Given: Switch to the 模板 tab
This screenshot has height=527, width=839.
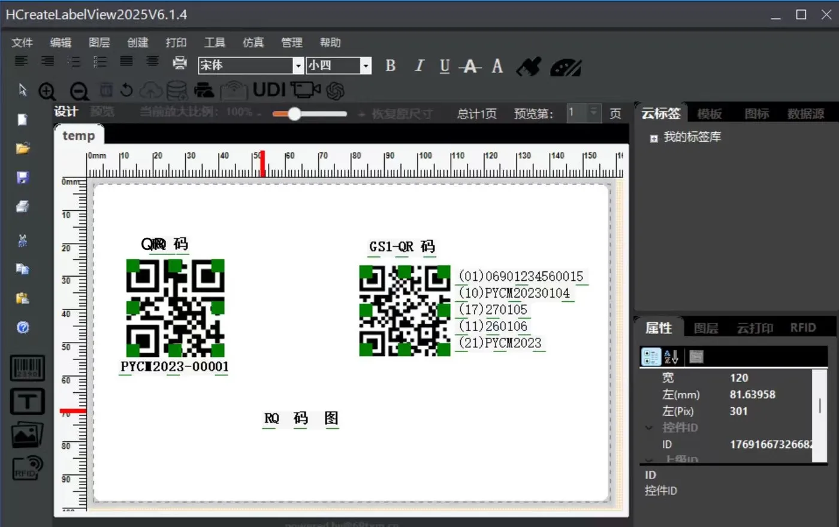Looking at the screenshot, I should click(710, 114).
